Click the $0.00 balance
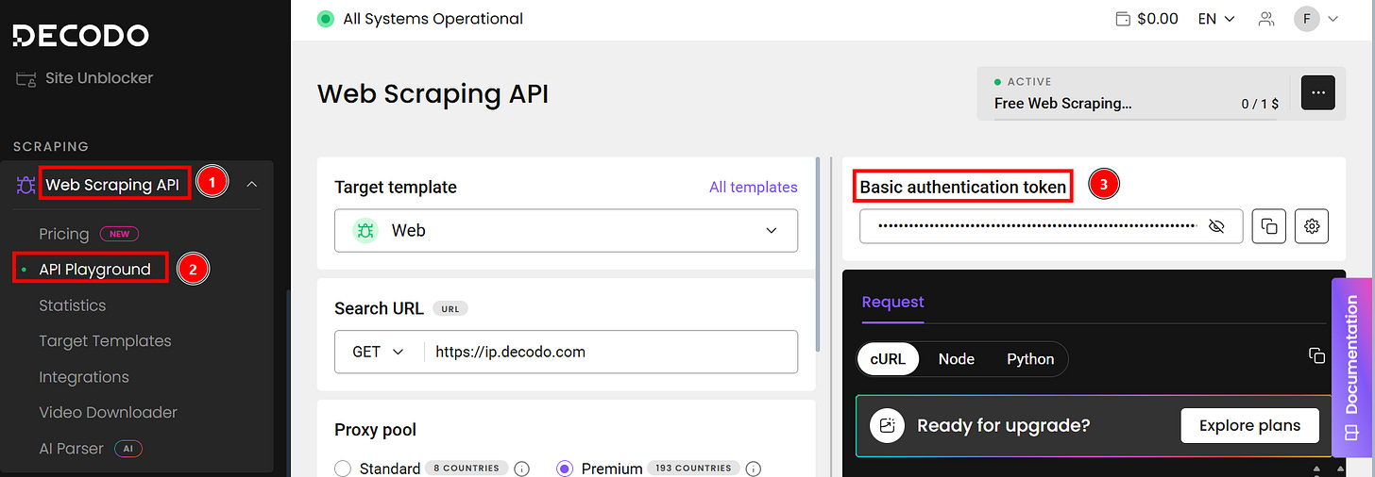The image size is (1375, 477). [x=1158, y=19]
